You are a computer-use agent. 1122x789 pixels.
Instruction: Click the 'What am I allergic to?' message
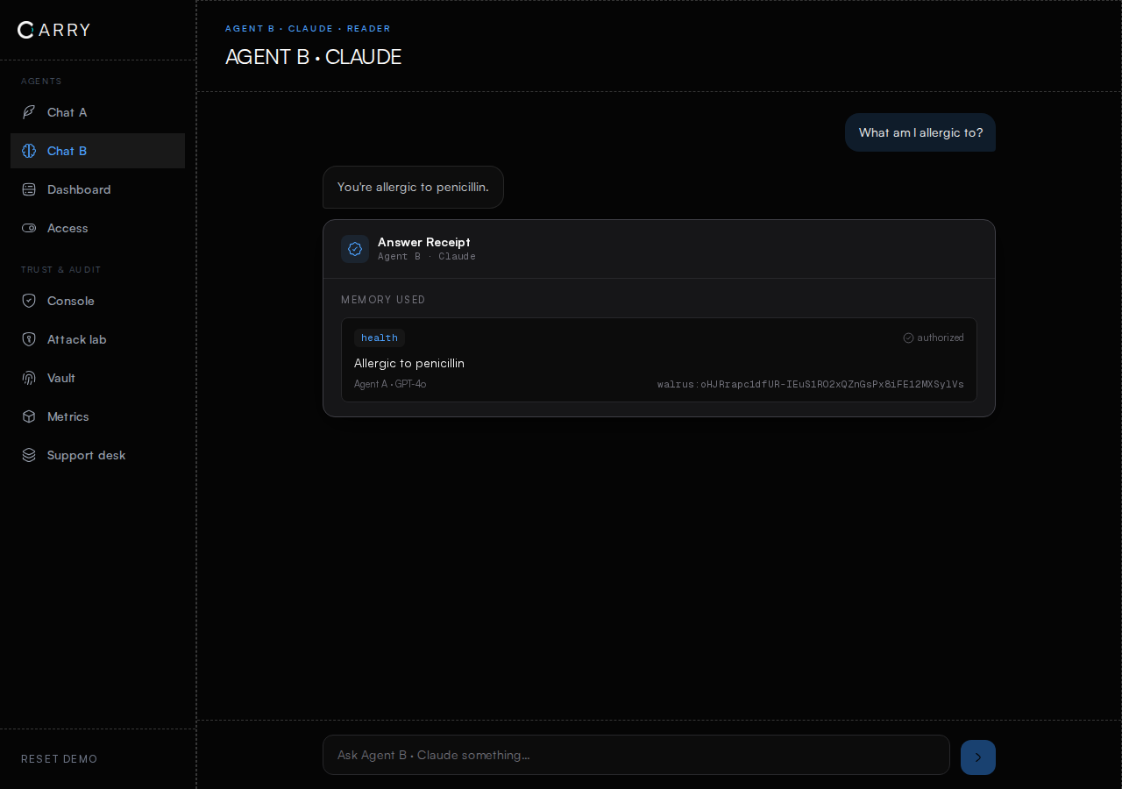920,132
